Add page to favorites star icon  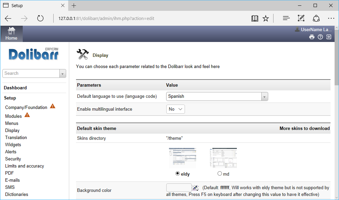click(266, 18)
